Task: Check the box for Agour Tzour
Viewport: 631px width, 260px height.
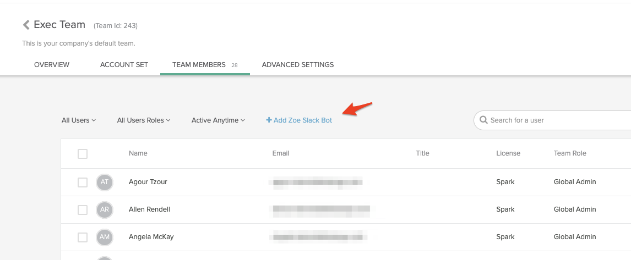Action: tap(83, 182)
